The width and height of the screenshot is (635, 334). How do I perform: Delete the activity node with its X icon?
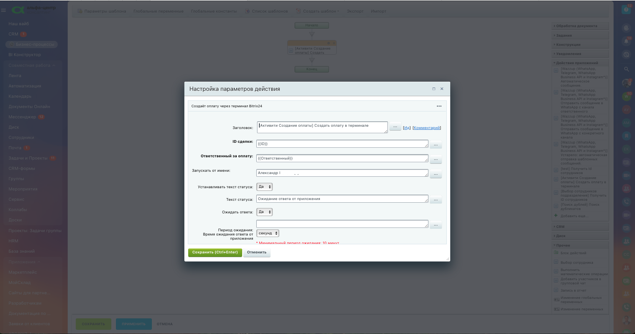point(334,43)
